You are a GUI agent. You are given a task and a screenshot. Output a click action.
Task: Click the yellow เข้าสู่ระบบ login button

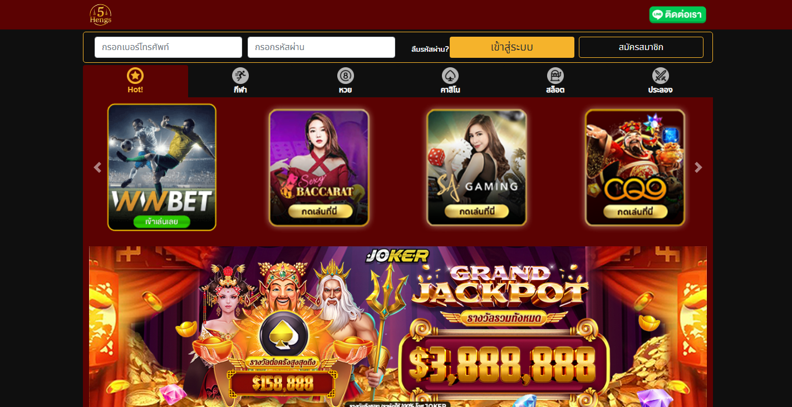coord(512,47)
